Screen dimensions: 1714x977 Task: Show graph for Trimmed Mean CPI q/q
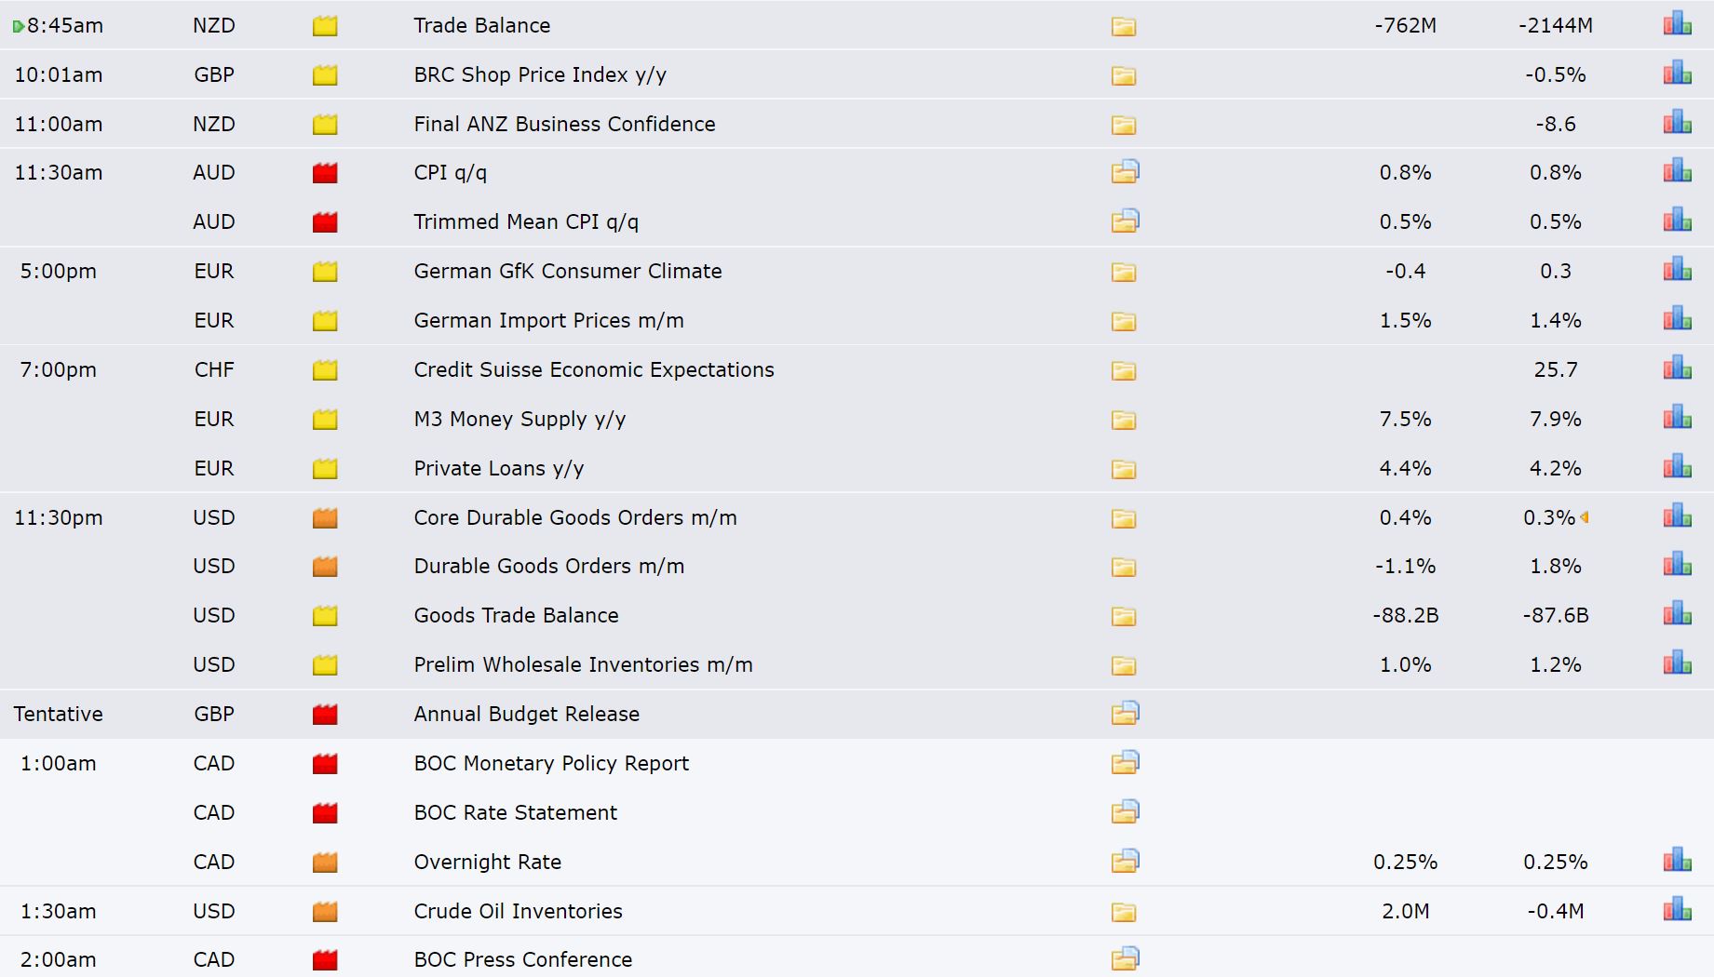coord(1677,221)
